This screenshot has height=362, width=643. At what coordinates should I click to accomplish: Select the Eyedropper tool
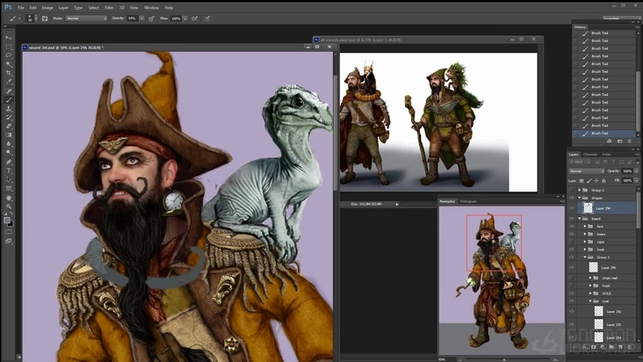tap(9, 82)
